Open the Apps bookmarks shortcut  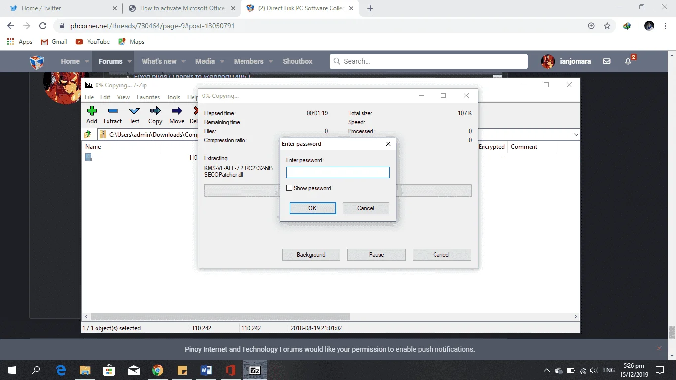point(20,42)
